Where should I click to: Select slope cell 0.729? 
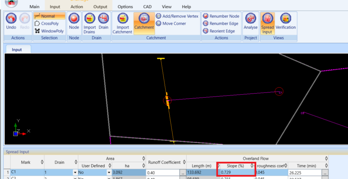click(237, 173)
